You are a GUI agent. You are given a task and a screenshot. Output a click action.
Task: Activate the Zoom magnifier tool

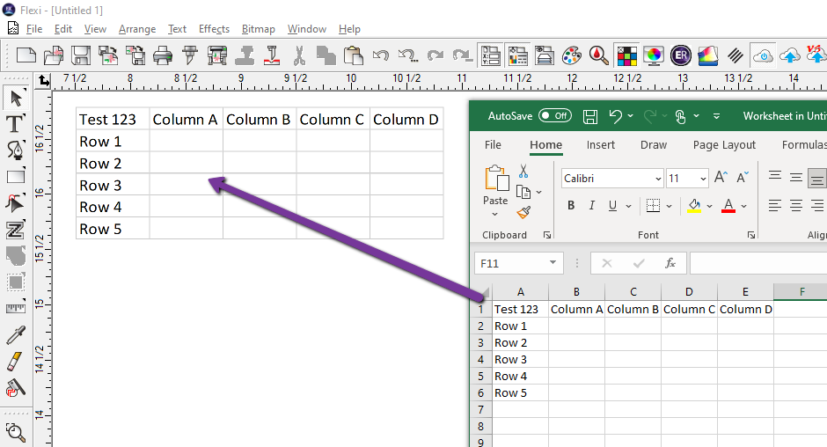15,432
